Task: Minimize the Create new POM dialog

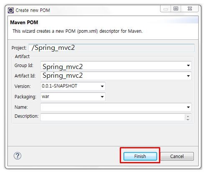Action: coord(166,9)
